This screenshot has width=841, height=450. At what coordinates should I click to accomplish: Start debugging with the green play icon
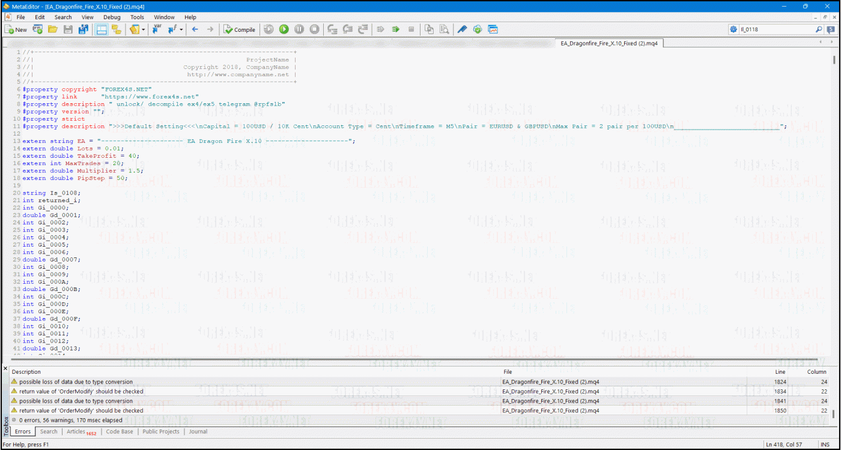pyautogui.click(x=284, y=29)
